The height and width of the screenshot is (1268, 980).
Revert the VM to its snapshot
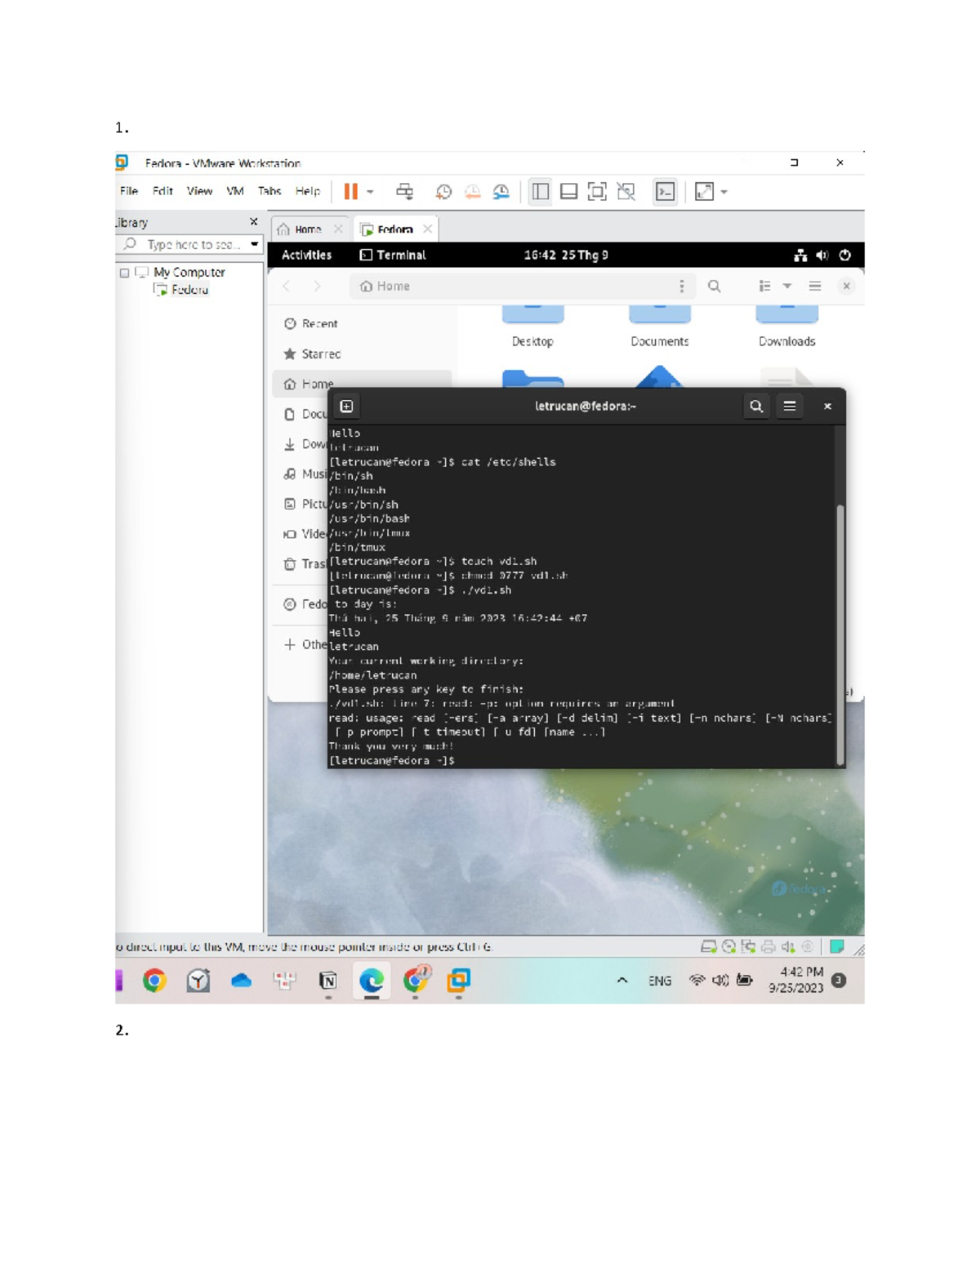[x=472, y=192]
